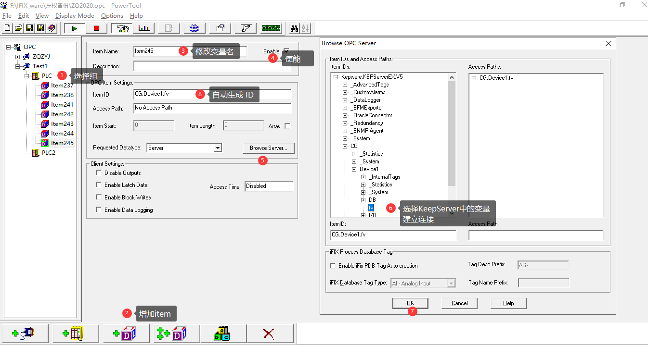
Task: Uncheck the Enable checkbox for Item245
Action: [286, 50]
